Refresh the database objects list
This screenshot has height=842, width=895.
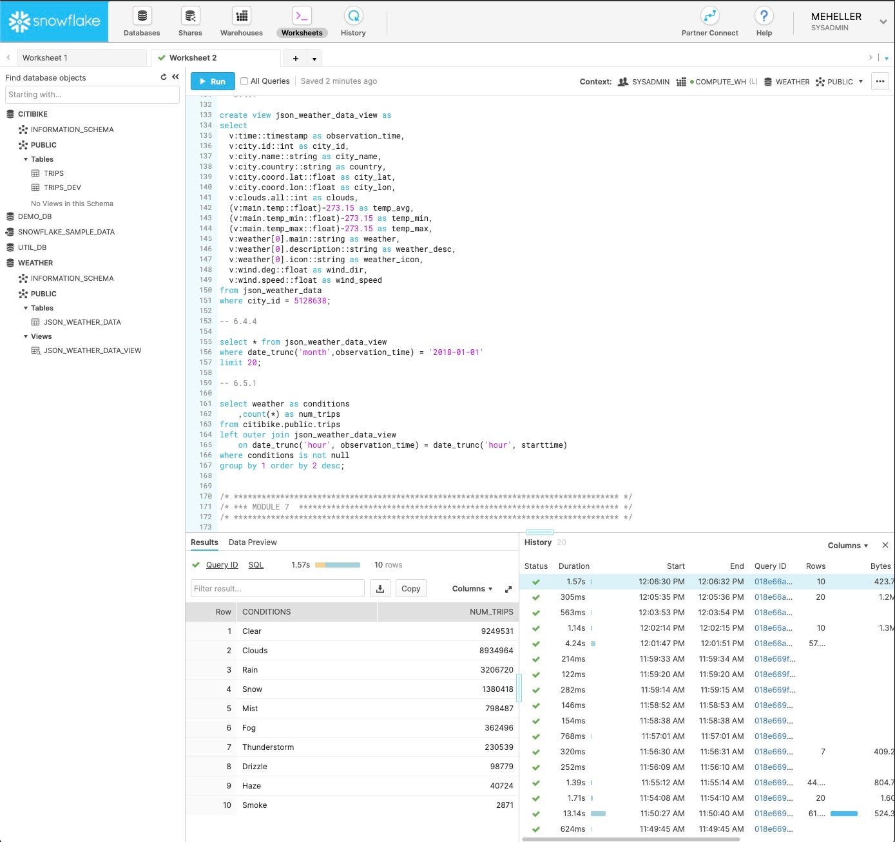pos(163,77)
